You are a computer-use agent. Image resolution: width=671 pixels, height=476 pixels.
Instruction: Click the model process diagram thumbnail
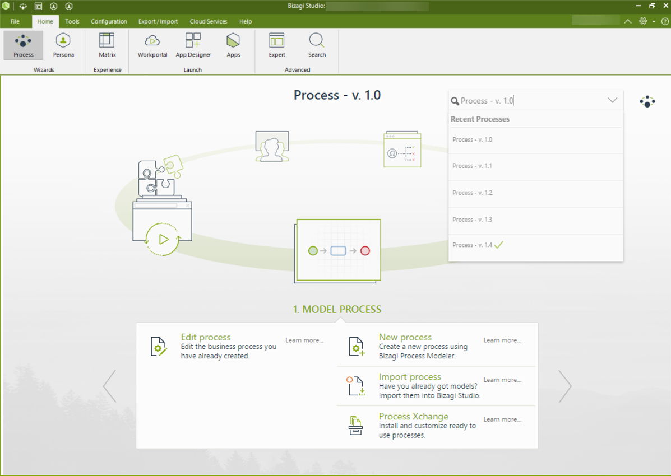[x=338, y=250]
